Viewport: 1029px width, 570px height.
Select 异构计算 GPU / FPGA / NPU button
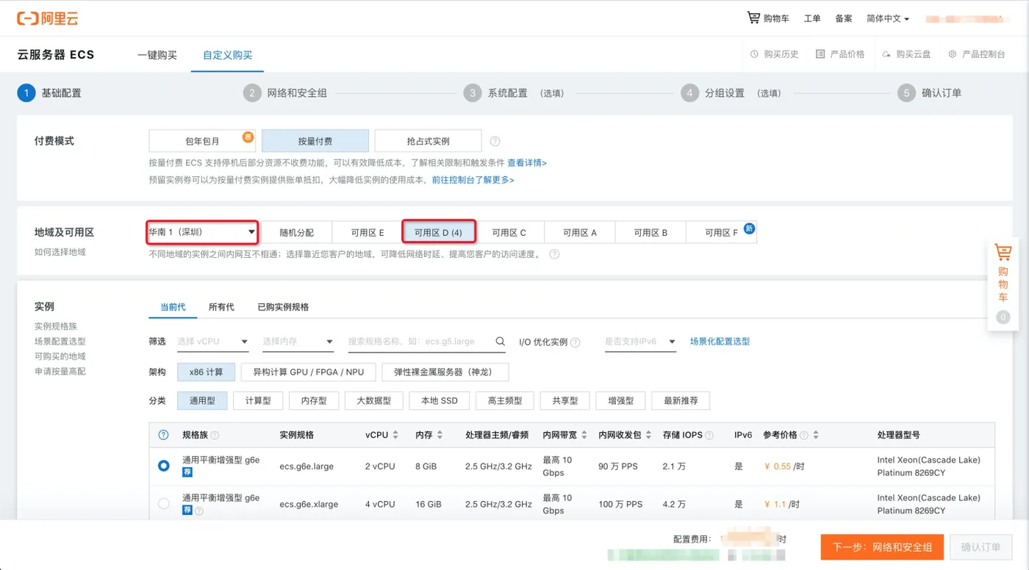point(309,372)
